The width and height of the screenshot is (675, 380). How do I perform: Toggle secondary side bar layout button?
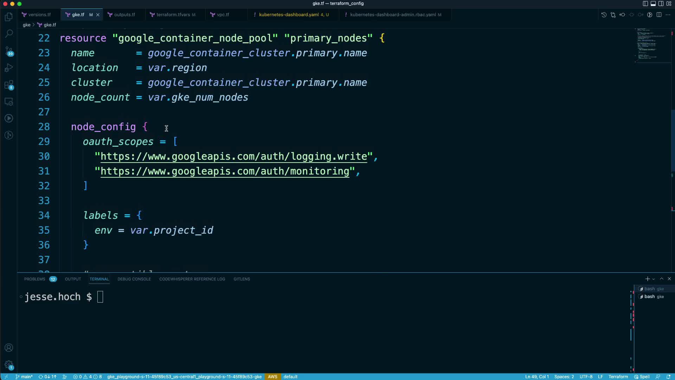[661, 4]
